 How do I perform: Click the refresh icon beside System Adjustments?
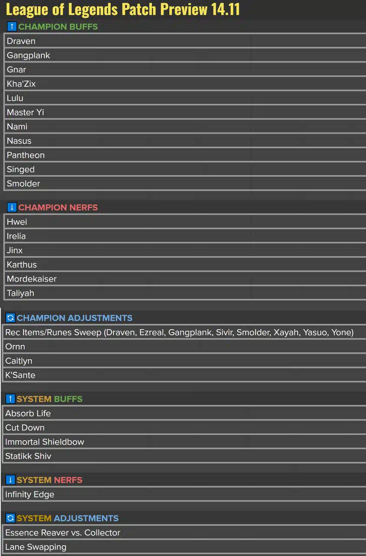tap(10, 518)
